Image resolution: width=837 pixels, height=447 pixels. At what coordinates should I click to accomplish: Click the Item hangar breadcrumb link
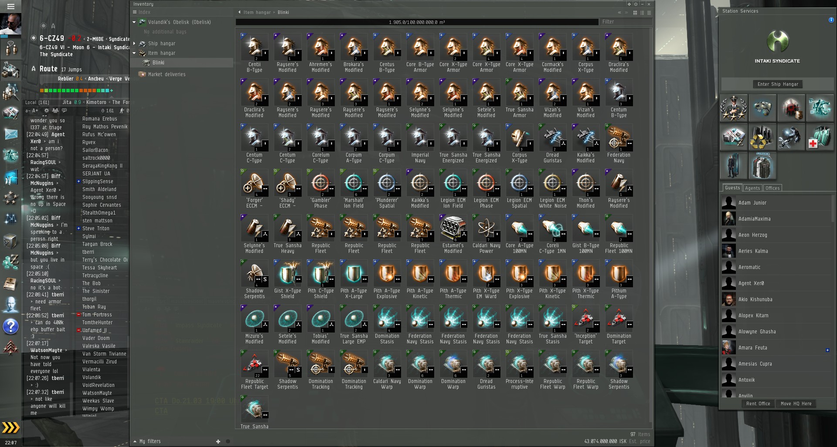[257, 13]
